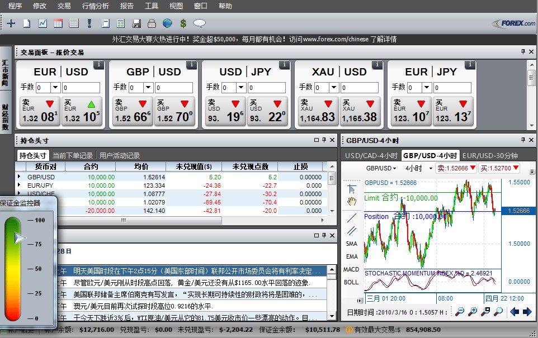Click the globe icon in toolbar
Image resolution: width=538 pixels, height=338 pixels.
(167, 23)
